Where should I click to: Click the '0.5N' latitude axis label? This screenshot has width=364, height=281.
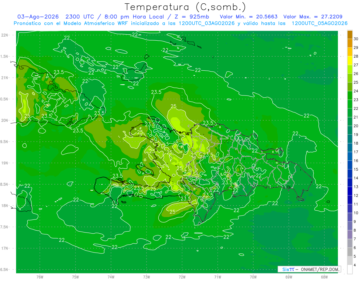coord(5,99)
